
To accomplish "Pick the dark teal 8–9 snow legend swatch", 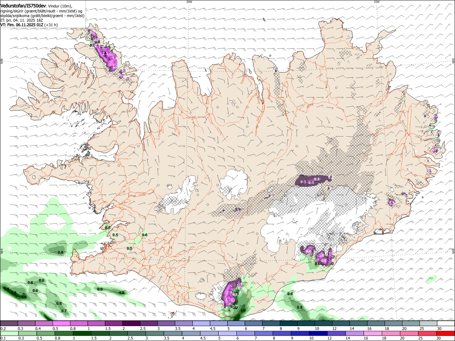I will point(289,324).
